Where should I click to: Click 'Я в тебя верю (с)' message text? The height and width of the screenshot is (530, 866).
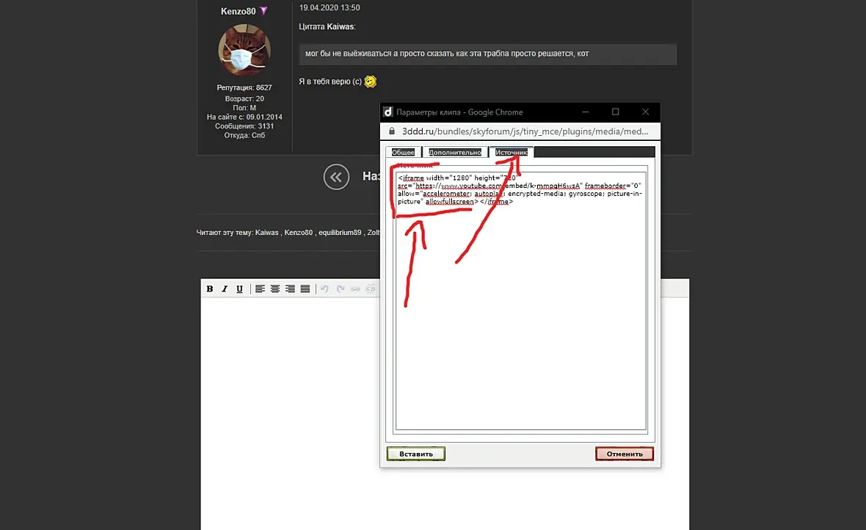(x=330, y=81)
